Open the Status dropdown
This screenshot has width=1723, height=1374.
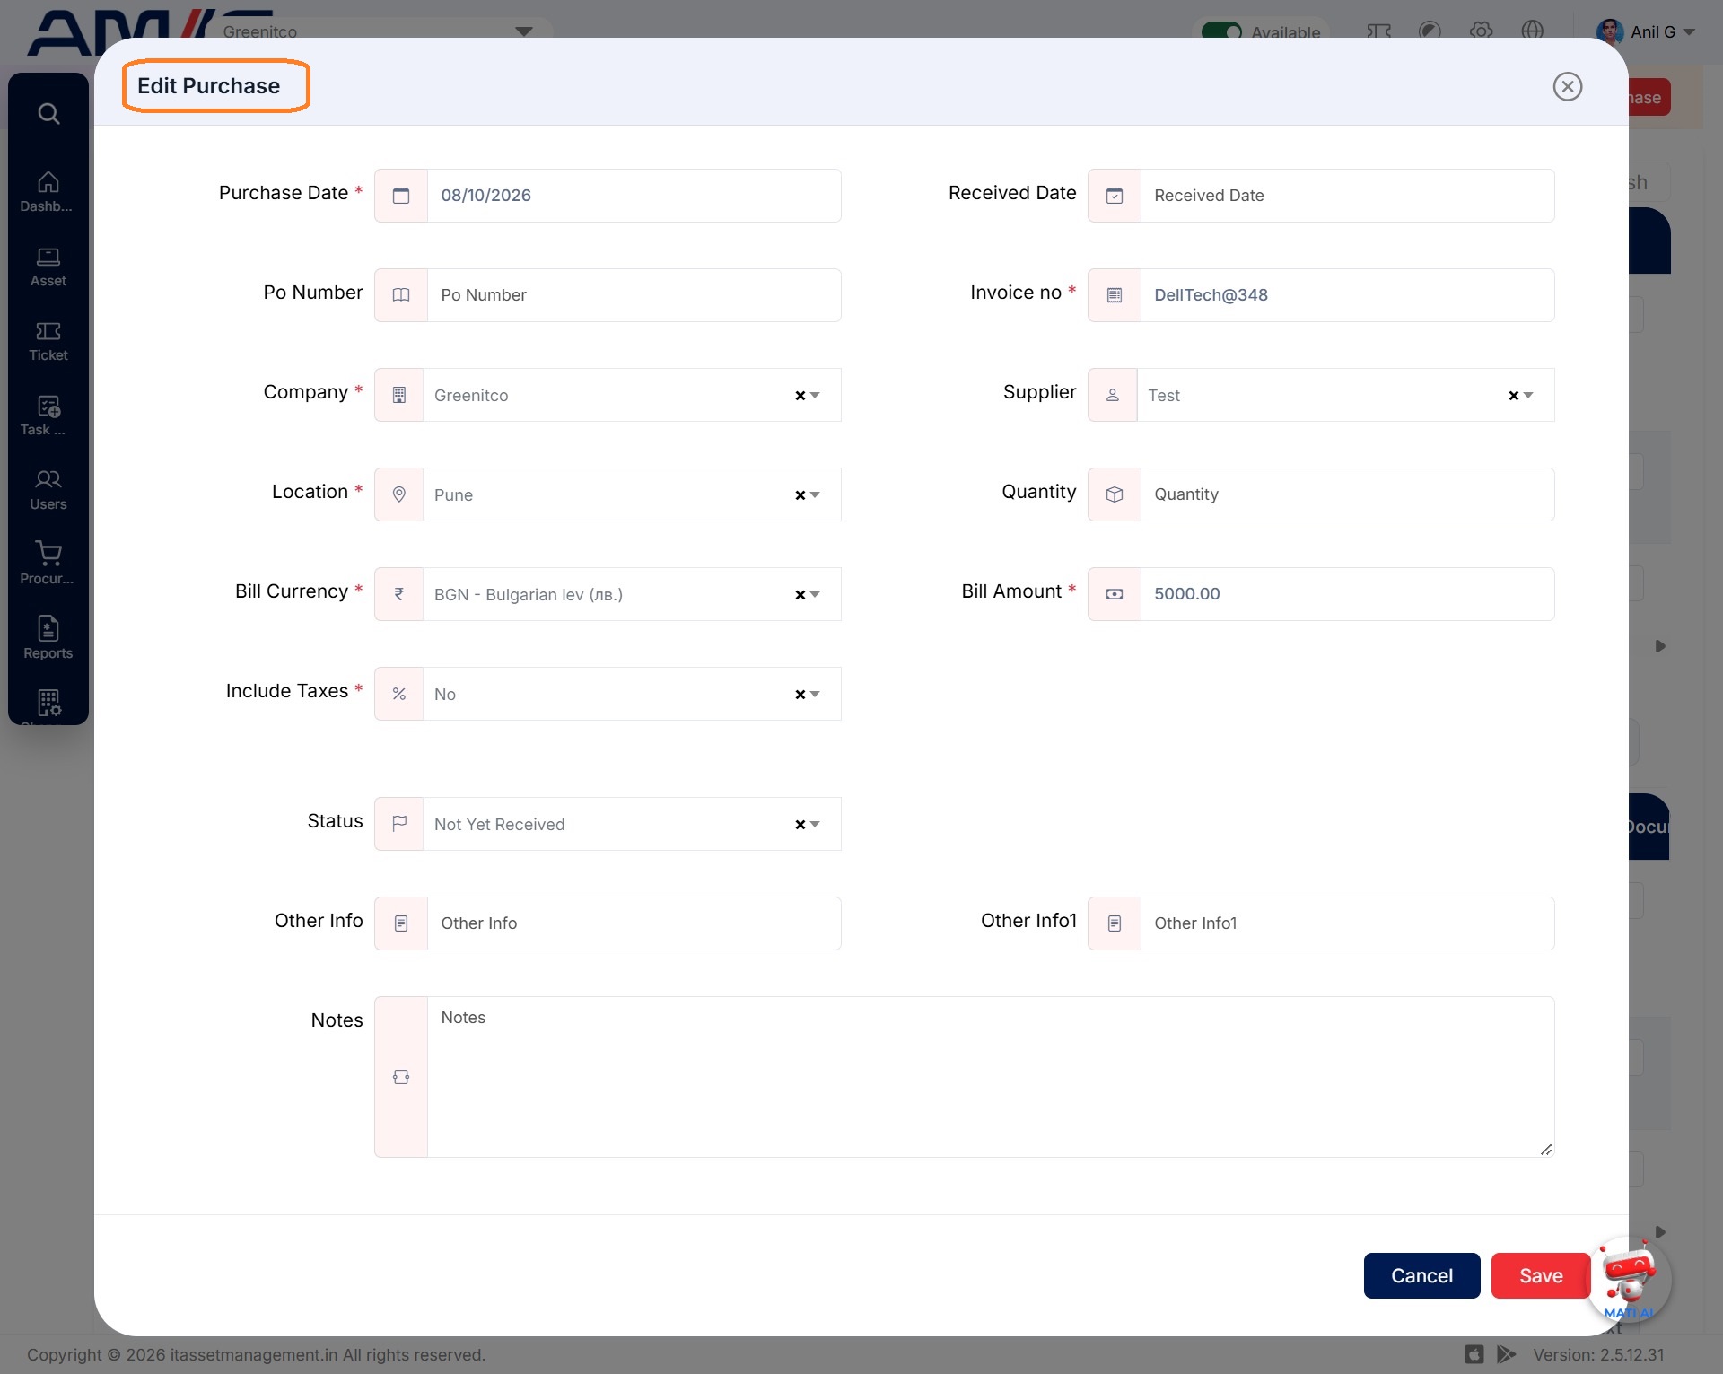coord(815,824)
